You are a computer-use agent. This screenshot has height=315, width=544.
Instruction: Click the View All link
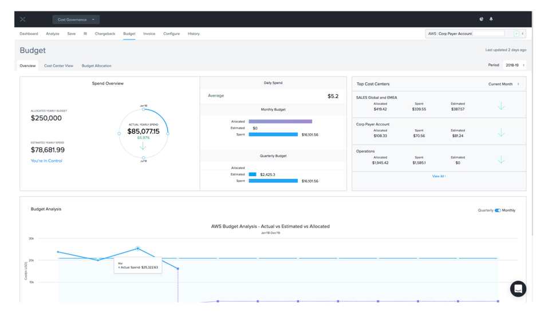pyautogui.click(x=439, y=176)
